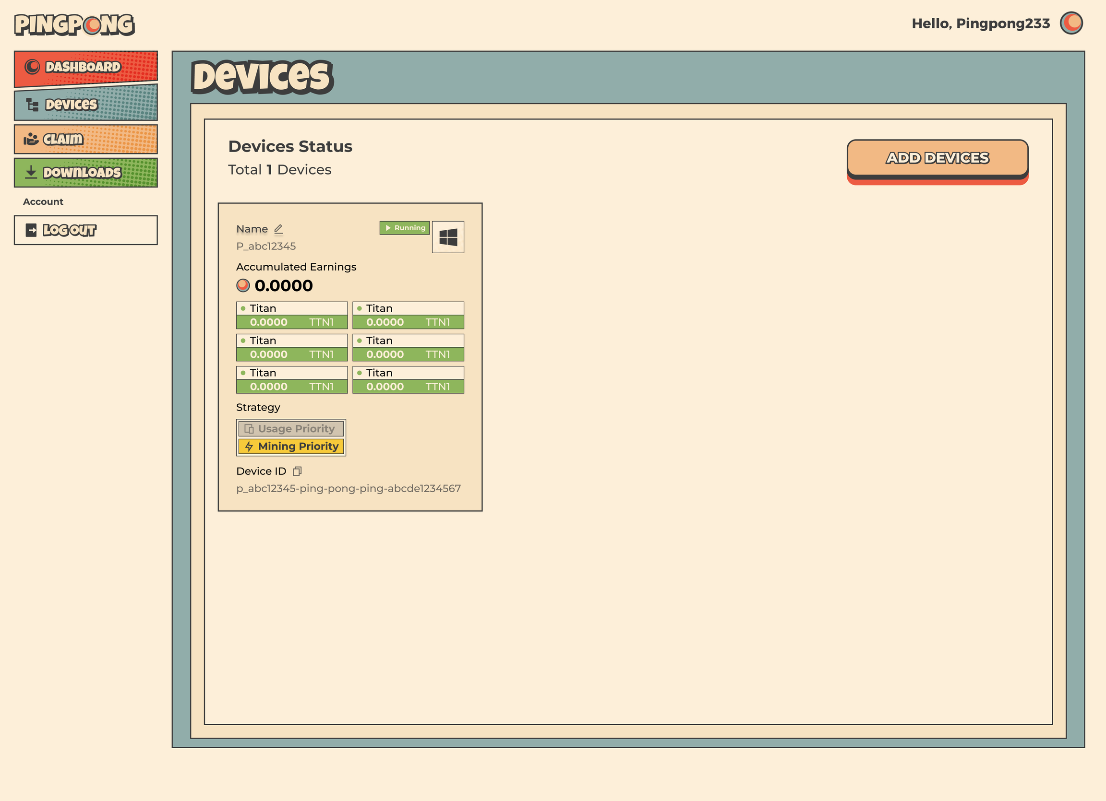Select Usage Priority strategy
The image size is (1106, 801).
click(x=291, y=429)
